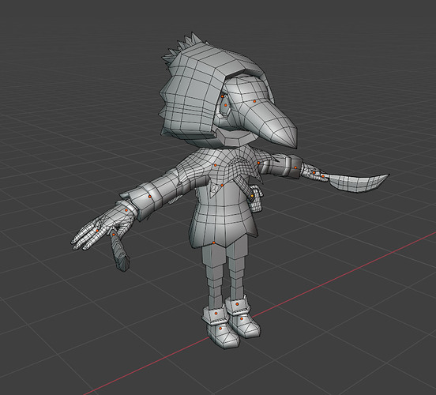The image size is (436, 395).
Task: Select the rear boot mesh
Action: pyautogui.click(x=242, y=317)
